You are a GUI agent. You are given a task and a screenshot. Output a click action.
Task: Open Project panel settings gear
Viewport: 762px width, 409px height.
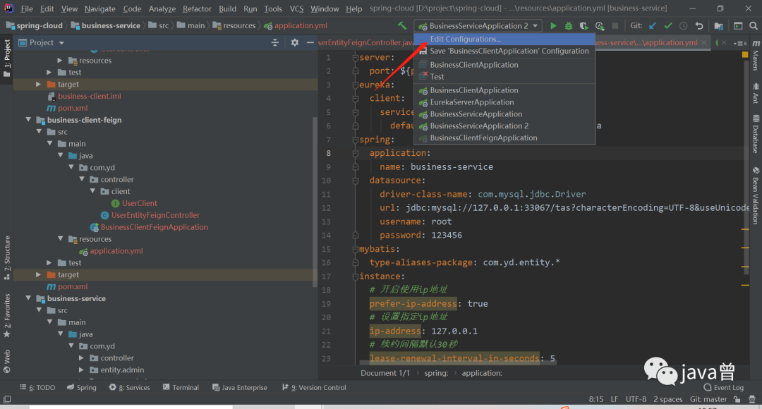point(294,43)
